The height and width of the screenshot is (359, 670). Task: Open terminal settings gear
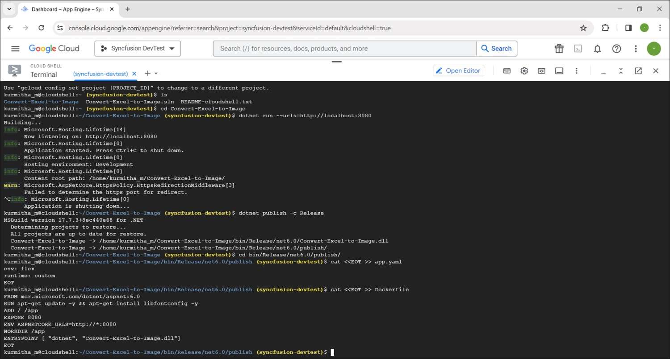[x=524, y=71]
